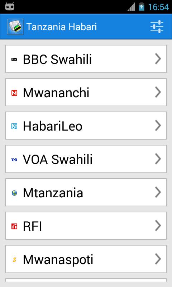Open the settings sliders icon
The image size is (172, 287).
coord(157,27)
